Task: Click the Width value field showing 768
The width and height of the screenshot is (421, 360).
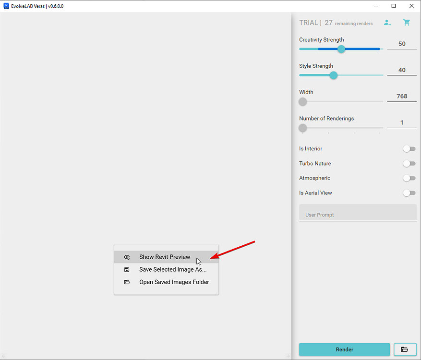Action: 402,96
